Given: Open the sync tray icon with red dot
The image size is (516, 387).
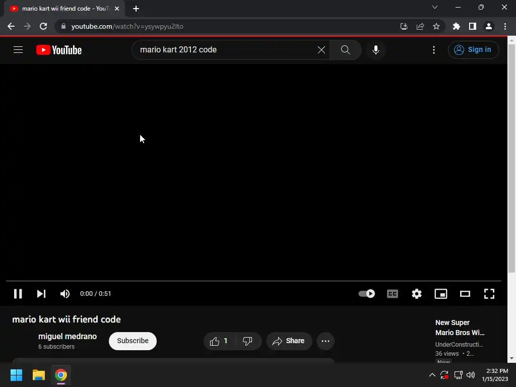Looking at the screenshot, I should click(x=444, y=375).
